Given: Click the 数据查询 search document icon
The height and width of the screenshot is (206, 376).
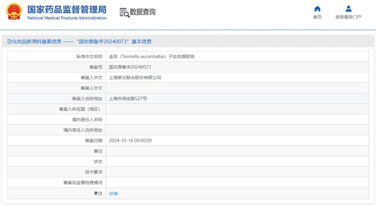Looking at the screenshot, I should (x=124, y=12).
